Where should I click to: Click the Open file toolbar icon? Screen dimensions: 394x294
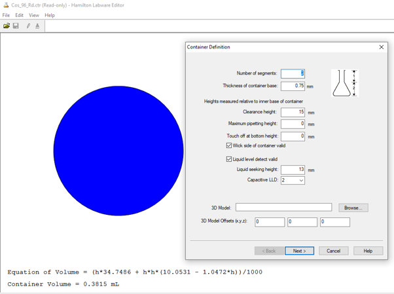(x=7, y=26)
